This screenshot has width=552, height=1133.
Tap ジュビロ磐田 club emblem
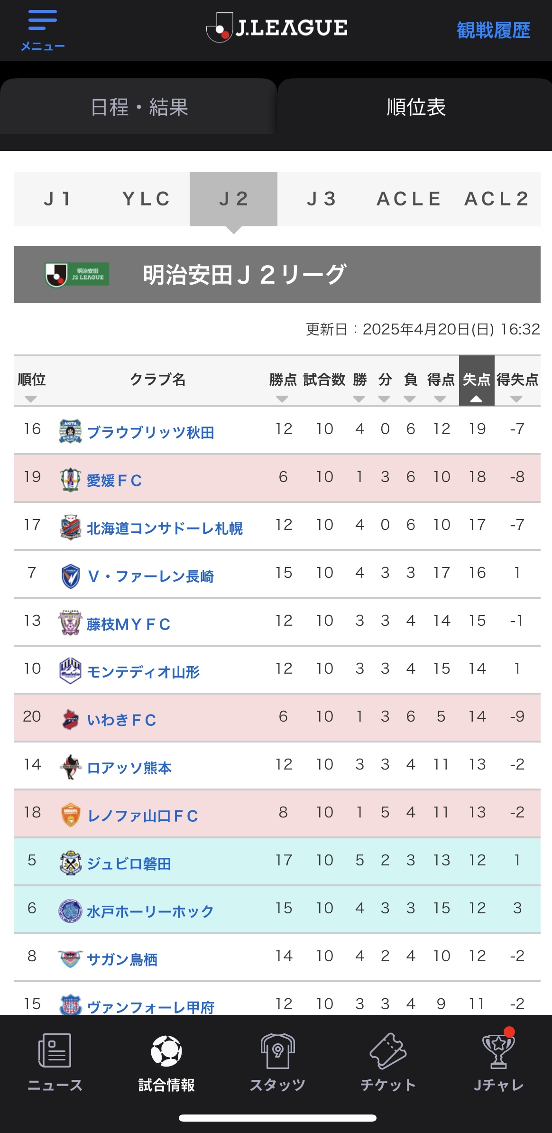(70, 863)
